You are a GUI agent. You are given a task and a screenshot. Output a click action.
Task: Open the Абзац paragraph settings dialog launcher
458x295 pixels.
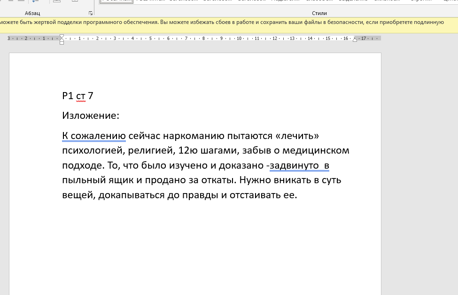pyautogui.click(x=91, y=13)
